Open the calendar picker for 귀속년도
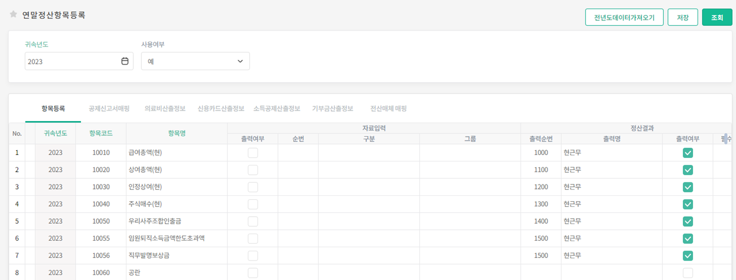 pos(124,61)
